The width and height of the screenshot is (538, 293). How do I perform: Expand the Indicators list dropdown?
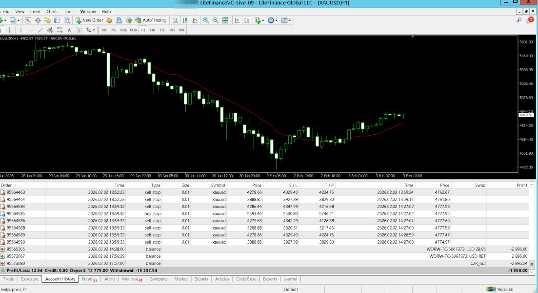[x=263, y=21]
